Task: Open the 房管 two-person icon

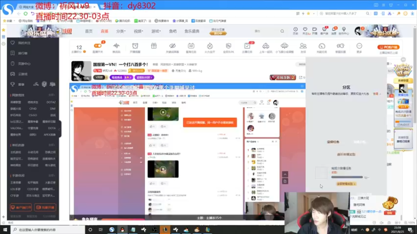Action: [303, 46]
